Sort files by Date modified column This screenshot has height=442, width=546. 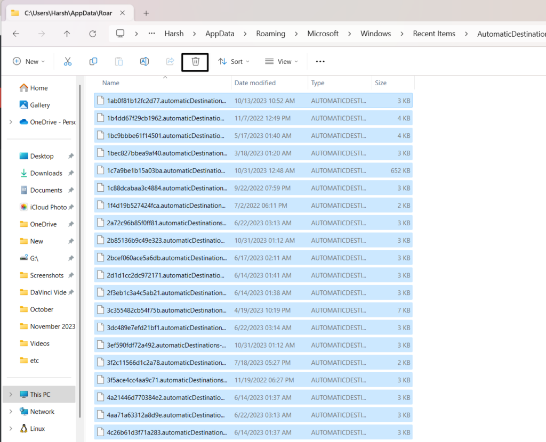click(255, 83)
